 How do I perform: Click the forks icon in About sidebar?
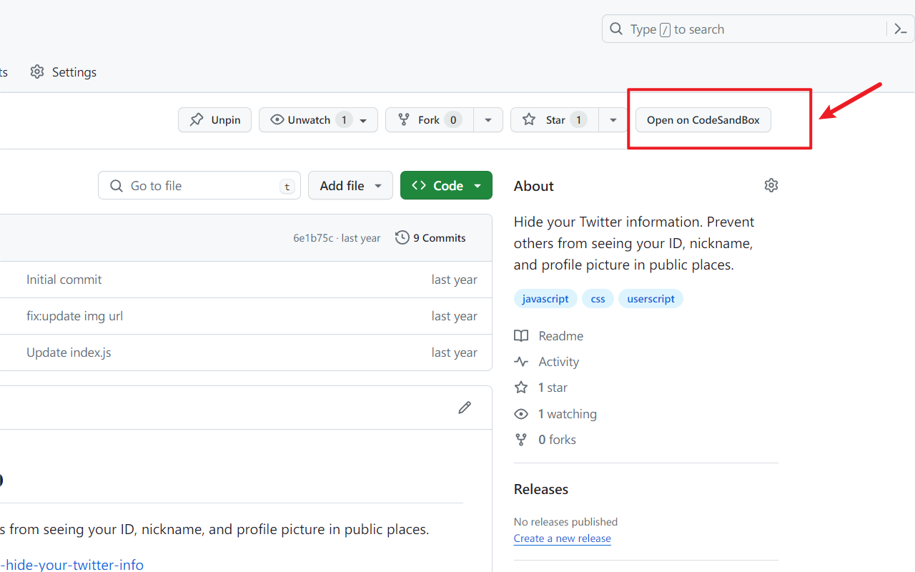521,440
